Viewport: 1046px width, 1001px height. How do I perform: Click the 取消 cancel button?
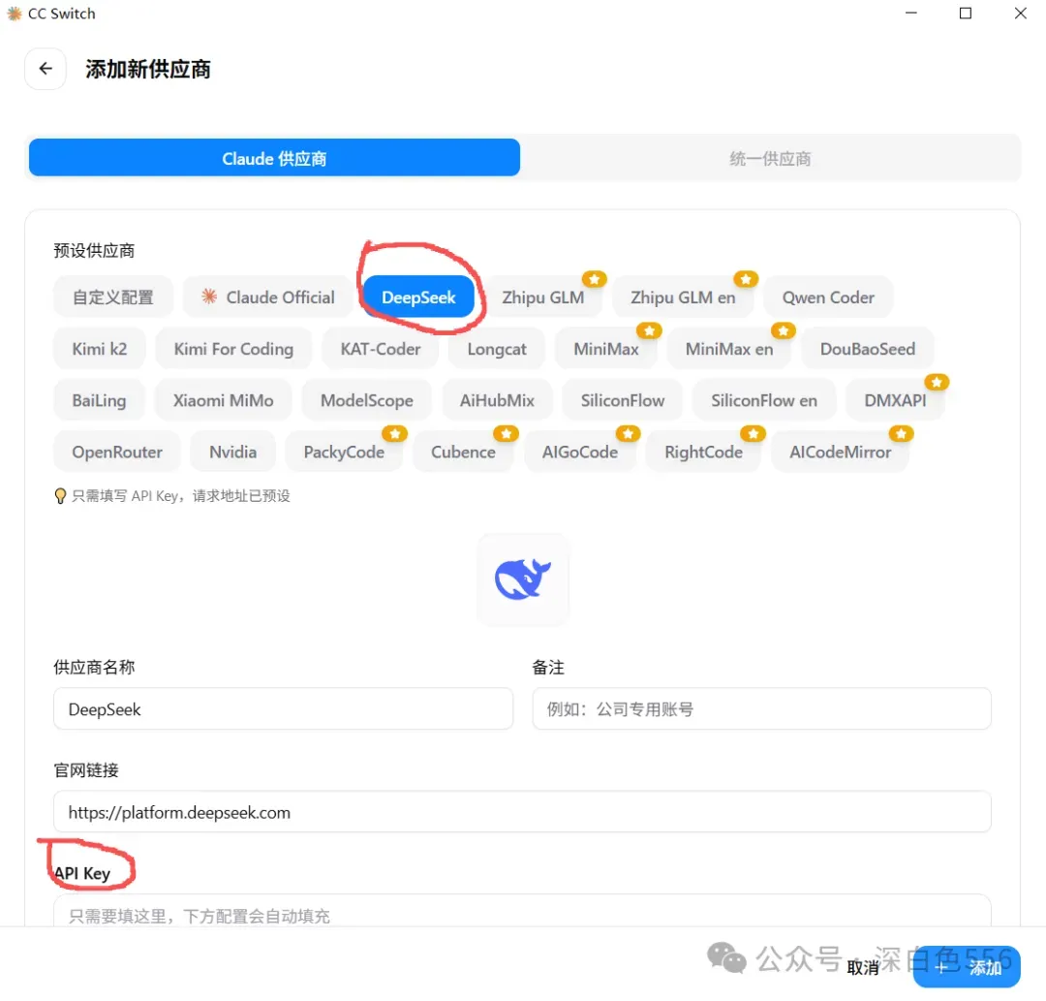click(863, 968)
